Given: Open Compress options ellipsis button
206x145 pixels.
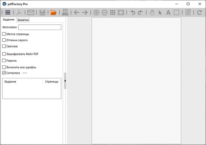Looking at the screenshot, I should tap(25, 73).
